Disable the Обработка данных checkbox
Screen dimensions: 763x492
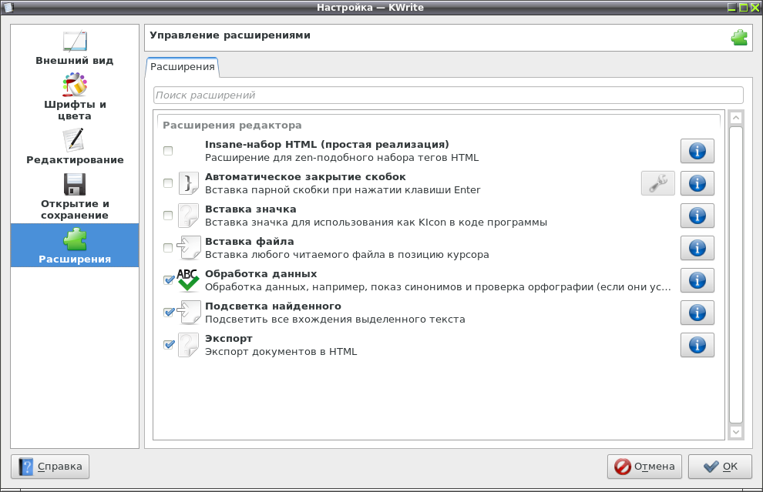tap(168, 280)
